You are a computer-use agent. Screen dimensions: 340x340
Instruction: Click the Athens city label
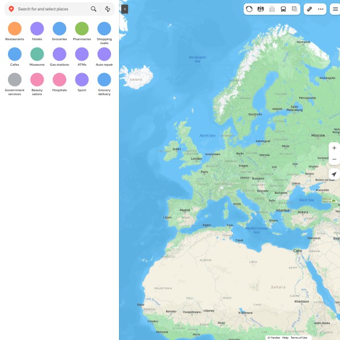point(273,220)
